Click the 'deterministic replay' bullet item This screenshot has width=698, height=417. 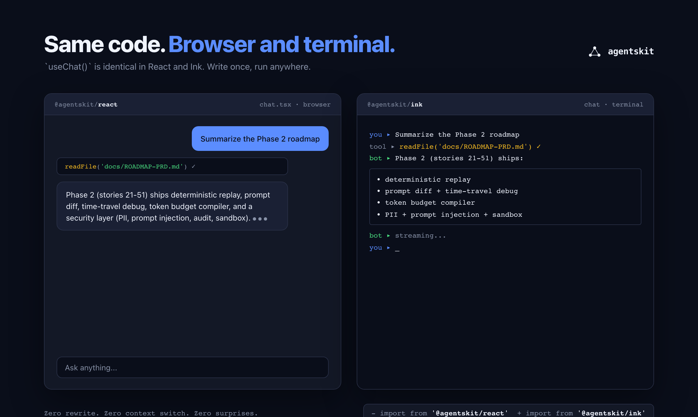[x=428, y=179]
